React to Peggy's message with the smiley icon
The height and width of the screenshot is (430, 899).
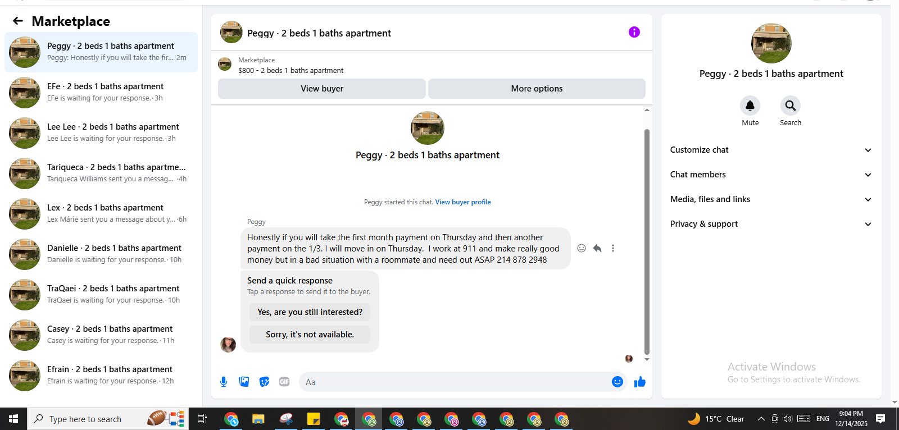point(582,248)
